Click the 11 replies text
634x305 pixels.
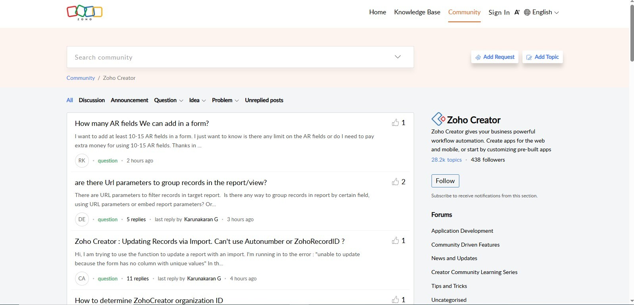point(138,278)
